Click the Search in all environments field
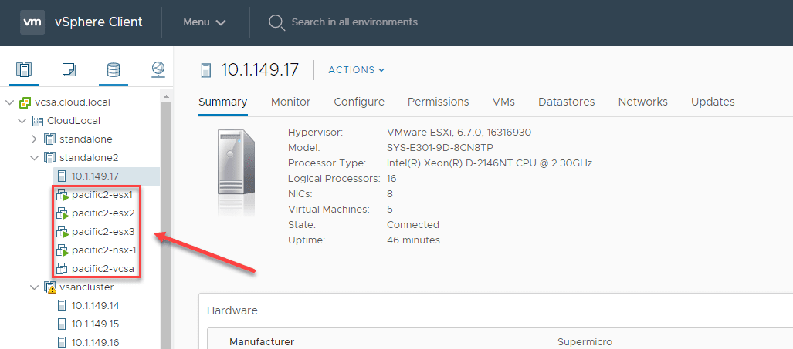 click(x=354, y=22)
